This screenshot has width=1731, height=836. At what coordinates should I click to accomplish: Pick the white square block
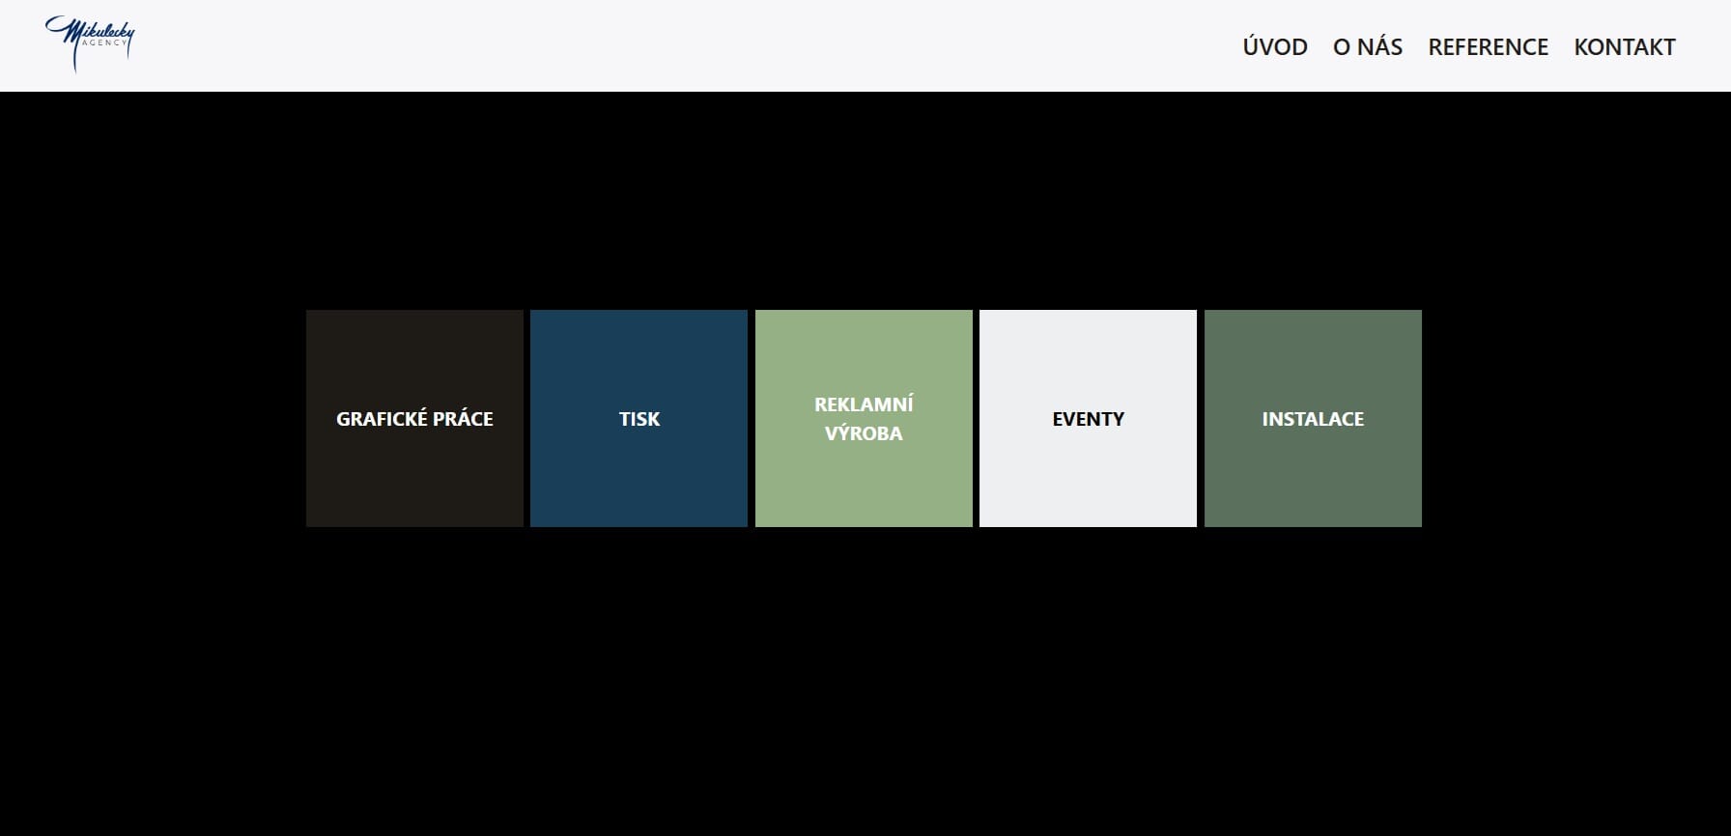click(x=1088, y=473)
